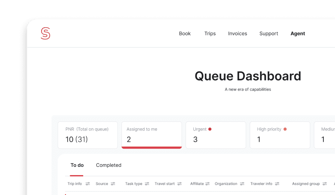The width and height of the screenshot is (335, 195).
Task: Click the Affiliate column header text
Action: tap(197, 184)
